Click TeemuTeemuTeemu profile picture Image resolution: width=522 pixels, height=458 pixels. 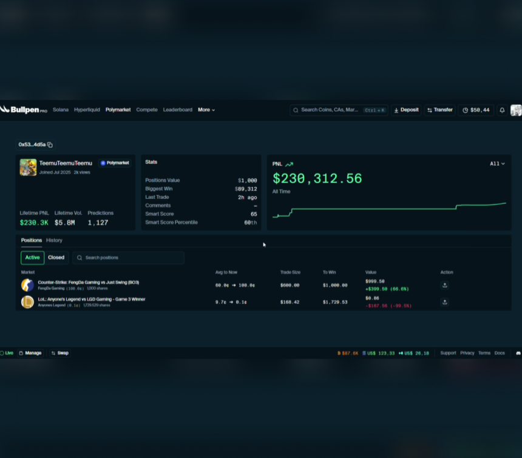[28, 167]
